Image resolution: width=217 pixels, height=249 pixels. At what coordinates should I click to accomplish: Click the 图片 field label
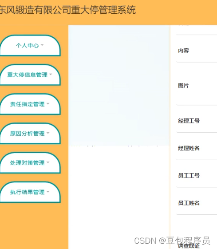[x=184, y=86]
